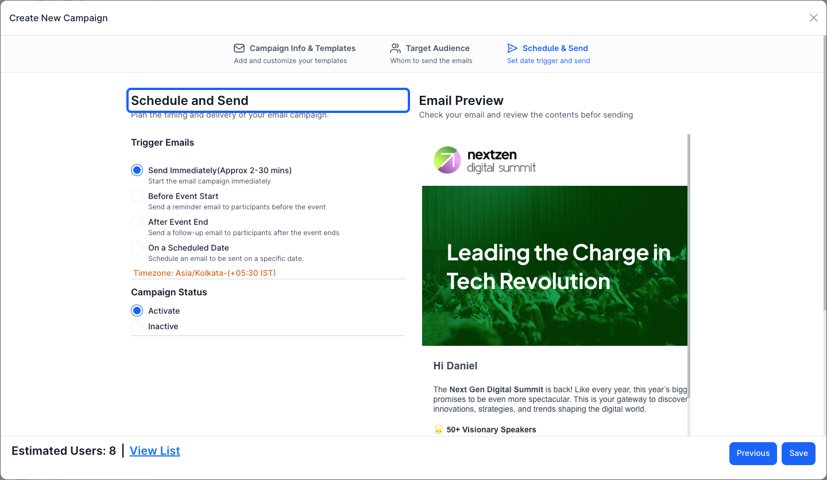Screen dimensions: 827x480
Task: Set campaign status to Activate
Action: pos(137,311)
